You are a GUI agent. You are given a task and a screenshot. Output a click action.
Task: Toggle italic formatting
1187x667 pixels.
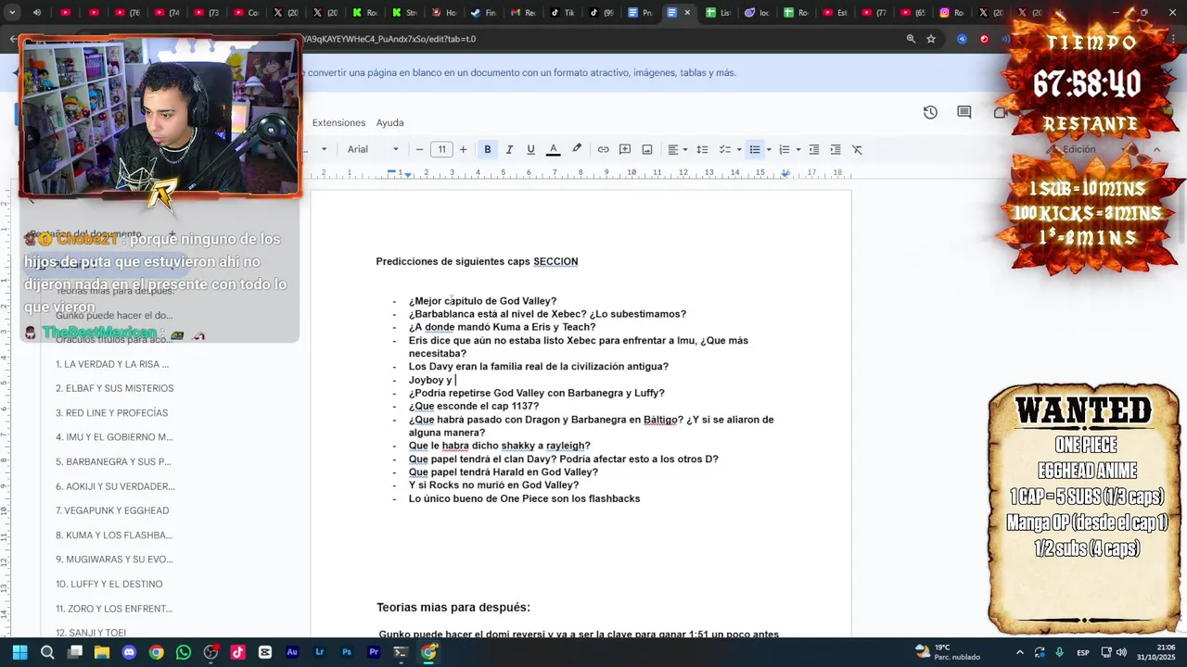coord(509,149)
